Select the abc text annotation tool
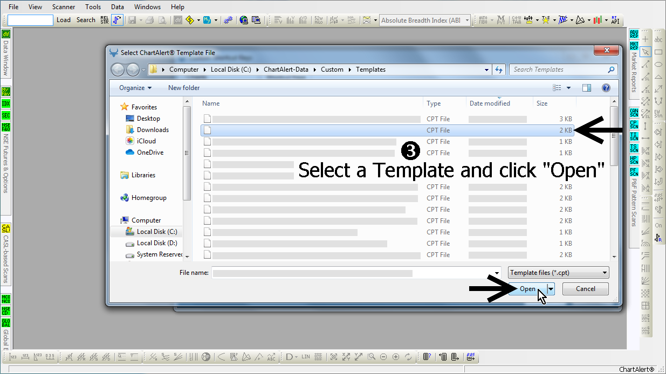Image resolution: width=666 pixels, height=374 pixels. (x=658, y=39)
